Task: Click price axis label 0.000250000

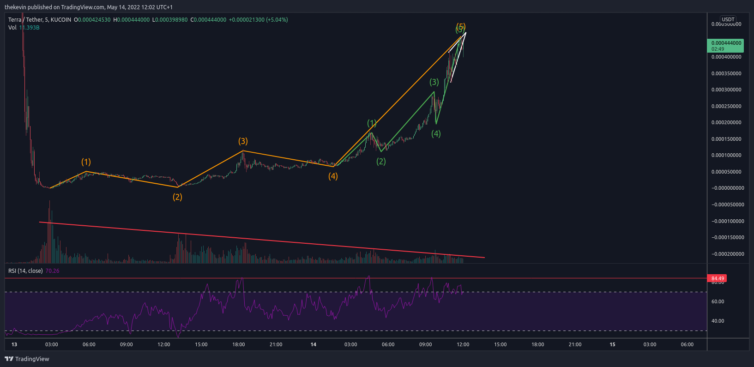Action: [x=726, y=106]
